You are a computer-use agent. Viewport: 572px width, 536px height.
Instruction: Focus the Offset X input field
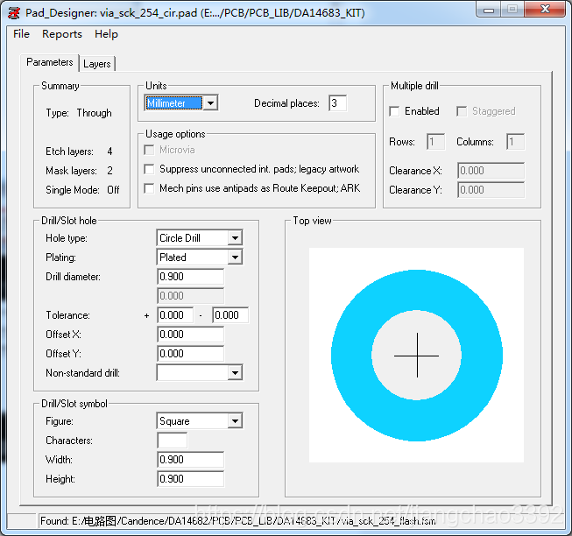[190, 335]
